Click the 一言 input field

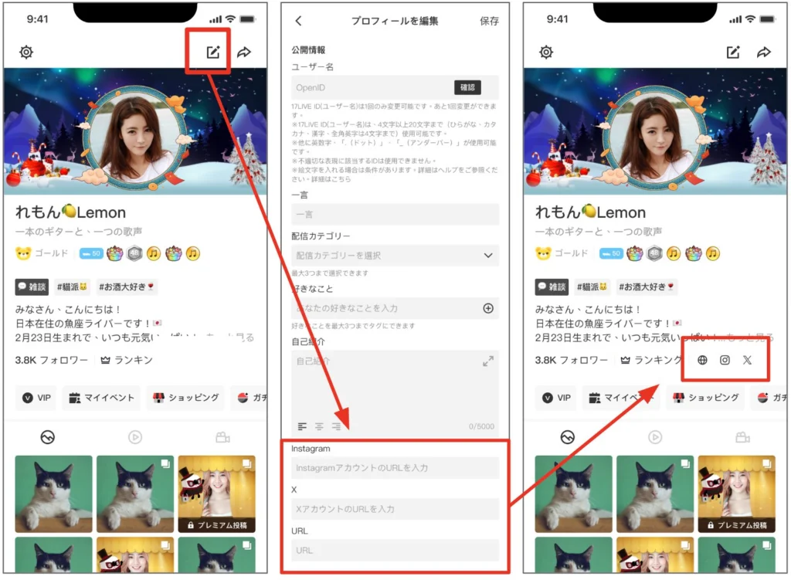[395, 215]
